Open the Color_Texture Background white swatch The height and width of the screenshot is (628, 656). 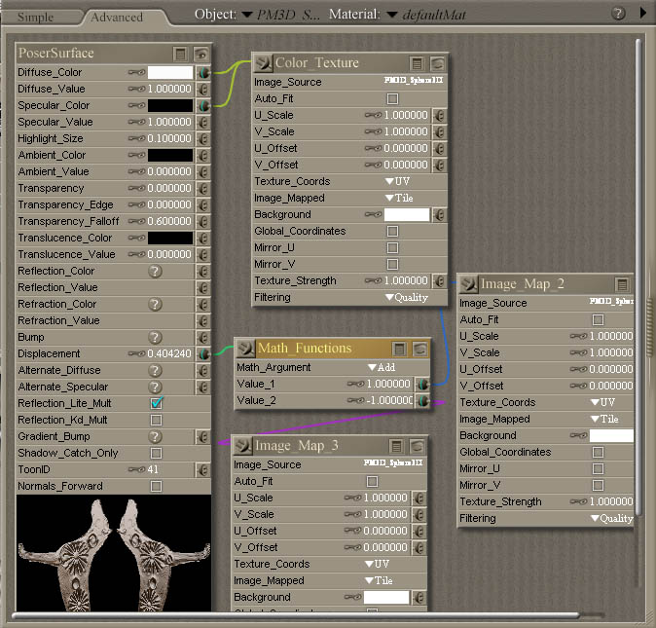pos(407,215)
